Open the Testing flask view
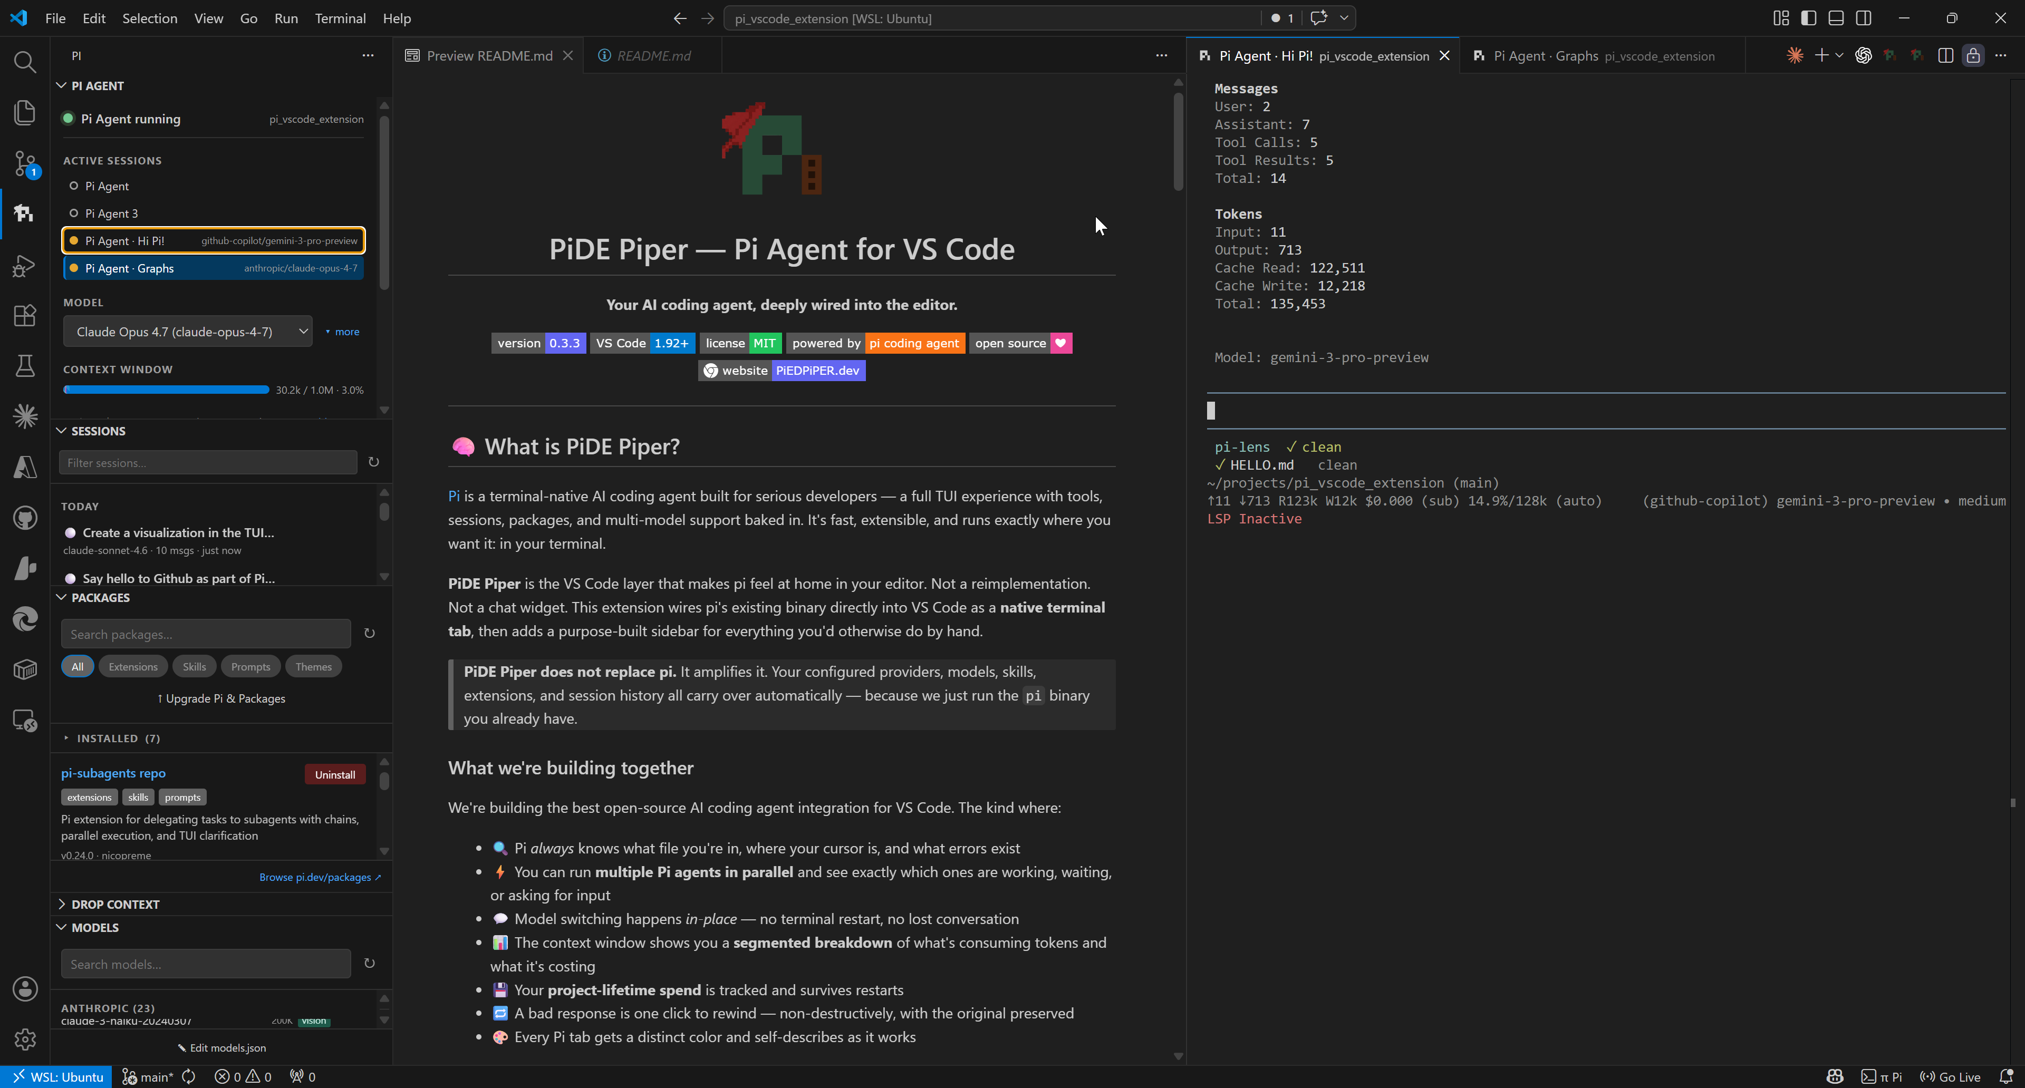 [25, 365]
